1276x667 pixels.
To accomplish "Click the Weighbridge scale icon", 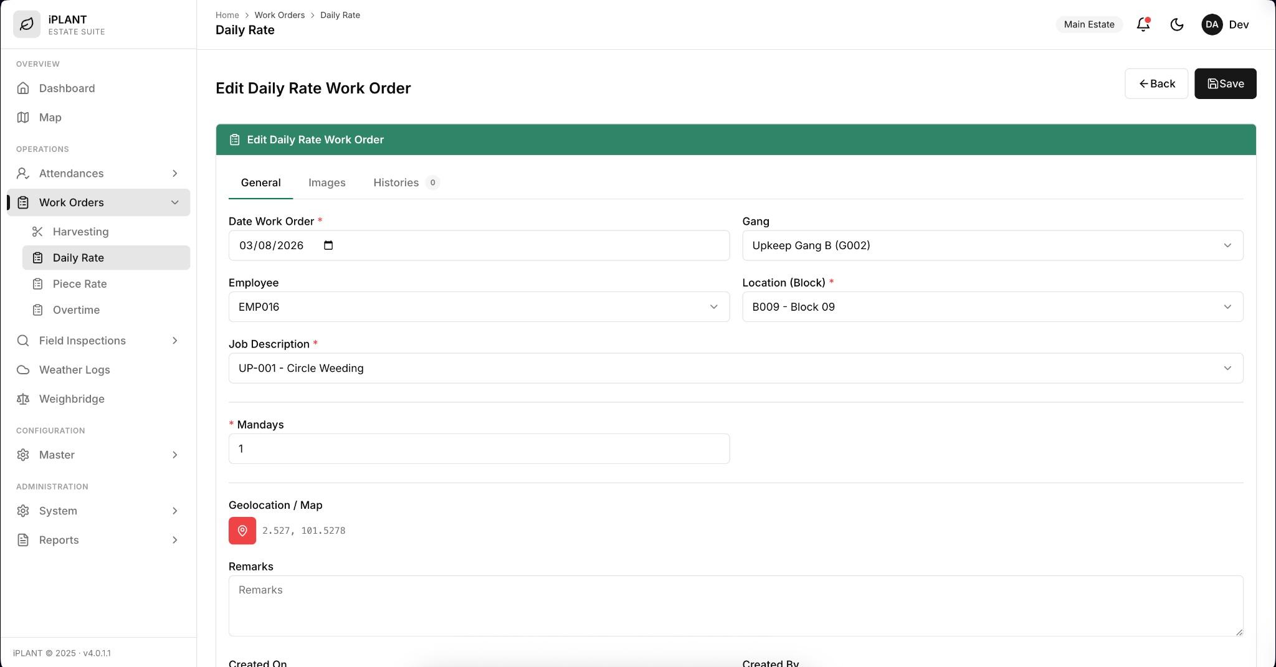I will tap(23, 399).
